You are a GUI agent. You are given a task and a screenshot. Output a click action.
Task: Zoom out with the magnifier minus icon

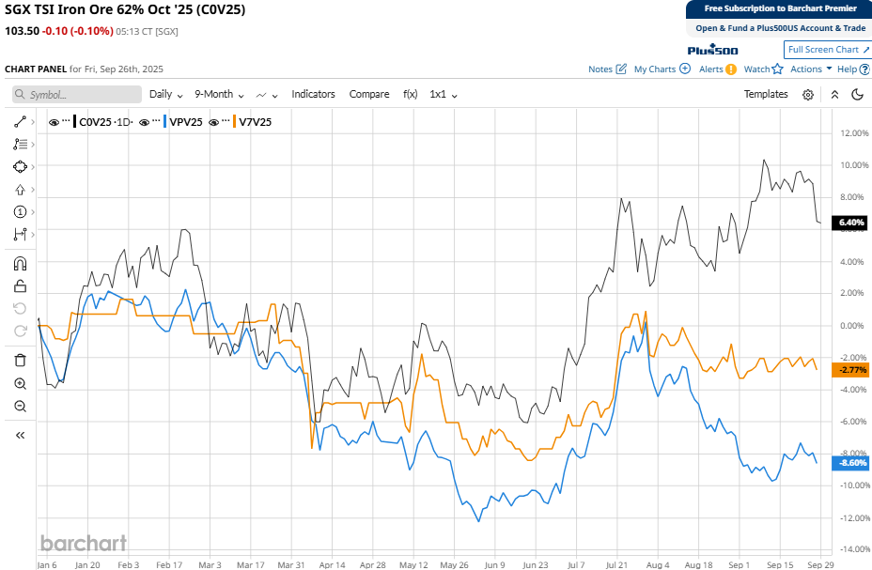(x=20, y=406)
